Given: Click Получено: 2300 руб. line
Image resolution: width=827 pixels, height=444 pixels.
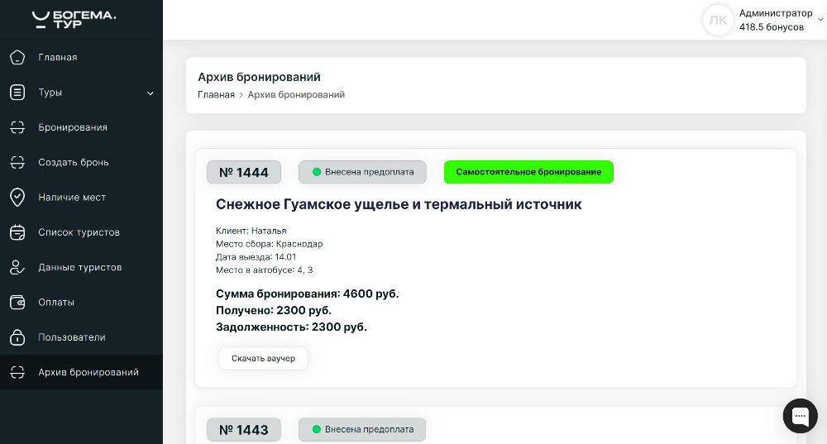Looking at the screenshot, I should pos(274,311).
